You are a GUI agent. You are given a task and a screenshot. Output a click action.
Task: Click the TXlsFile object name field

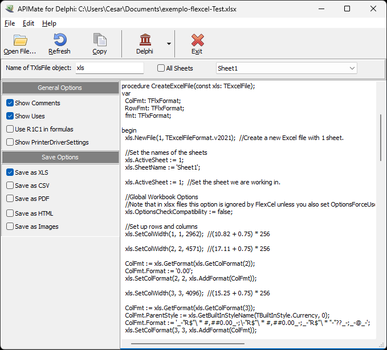(109, 68)
